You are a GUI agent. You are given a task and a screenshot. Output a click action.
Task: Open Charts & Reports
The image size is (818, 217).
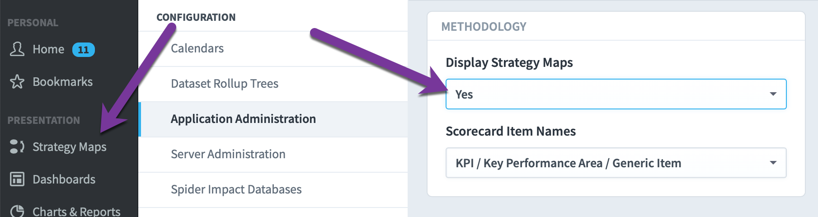point(76,211)
